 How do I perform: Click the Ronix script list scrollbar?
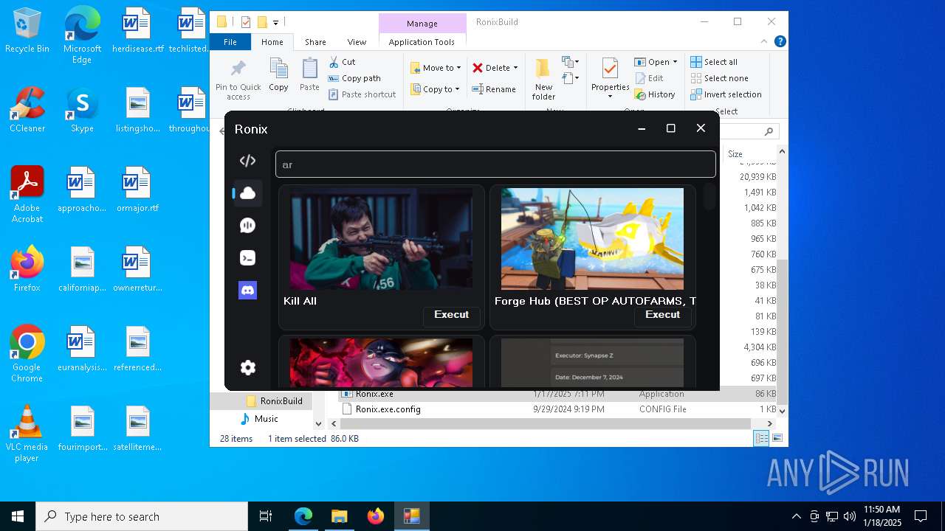[x=709, y=198]
